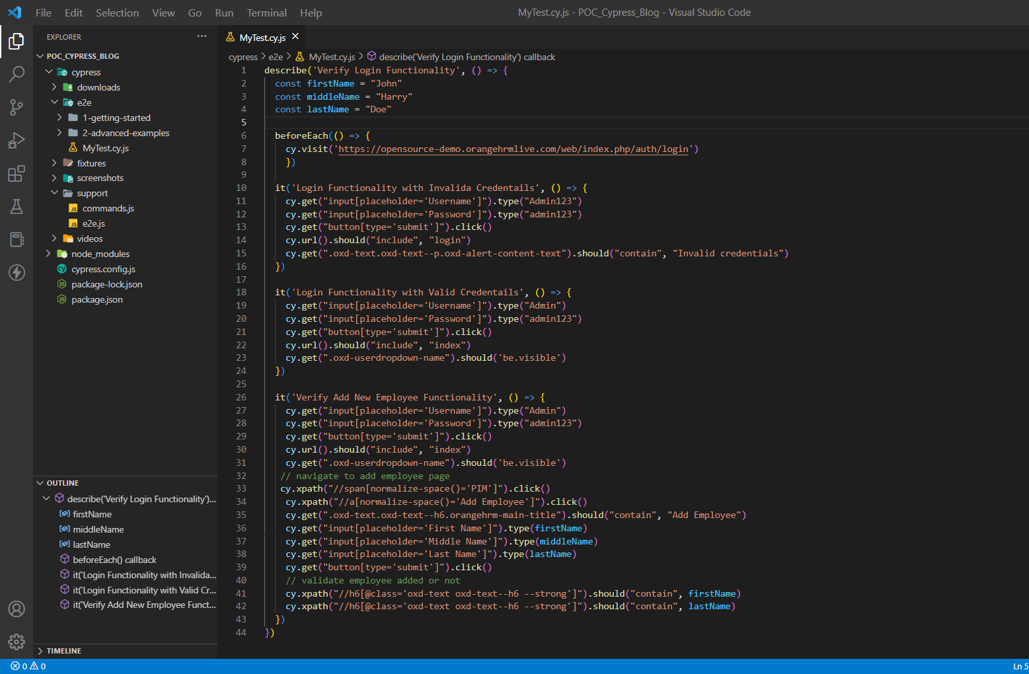Open the Extensions view icon
This screenshot has height=674, width=1029.
(17, 174)
